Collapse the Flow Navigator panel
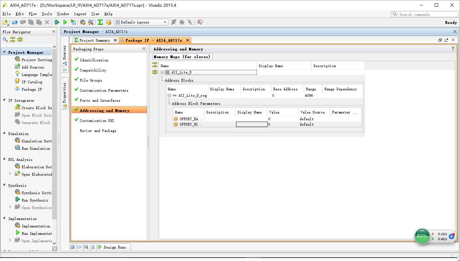Image resolution: width=460 pixels, height=261 pixels. 54,32
